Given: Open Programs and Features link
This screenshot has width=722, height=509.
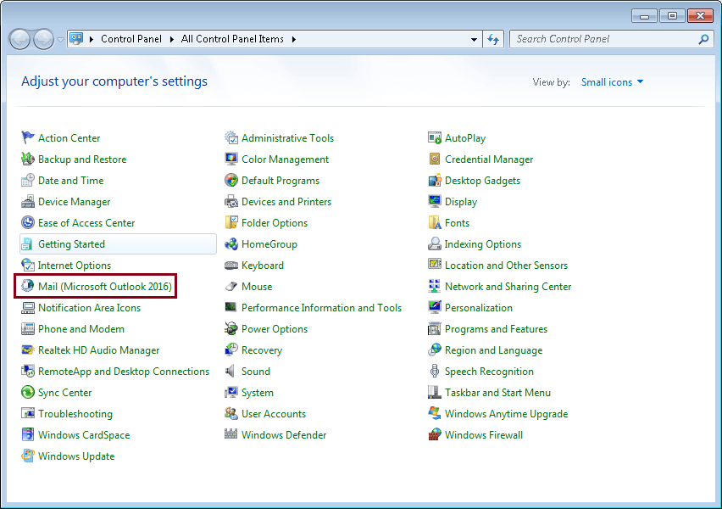Looking at the screenshot, I should (x=496, y=329).
